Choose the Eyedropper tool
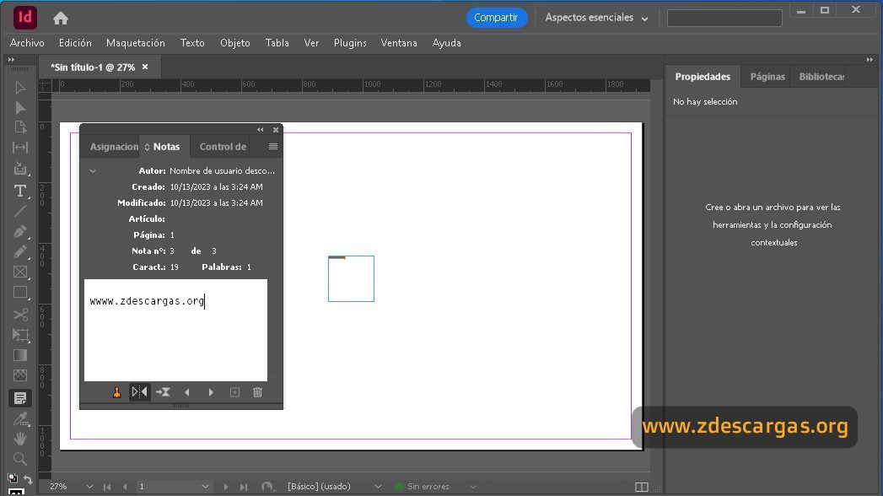 coord(19,419)
